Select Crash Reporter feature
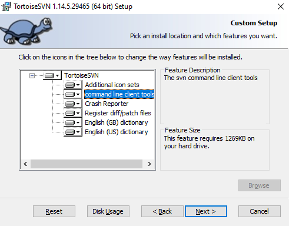Viewport: 289px width, 226px height. click(107, 104)
